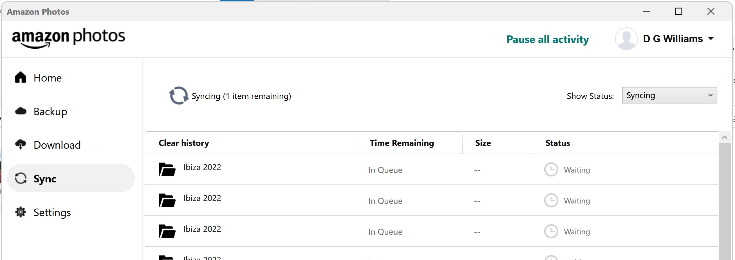
Task: Switch to the Sync section
Action: (45, 179)
